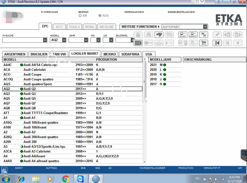Switch to the INFOLINE tab
The image size is (247, 183).
click(x=107, y=27)
